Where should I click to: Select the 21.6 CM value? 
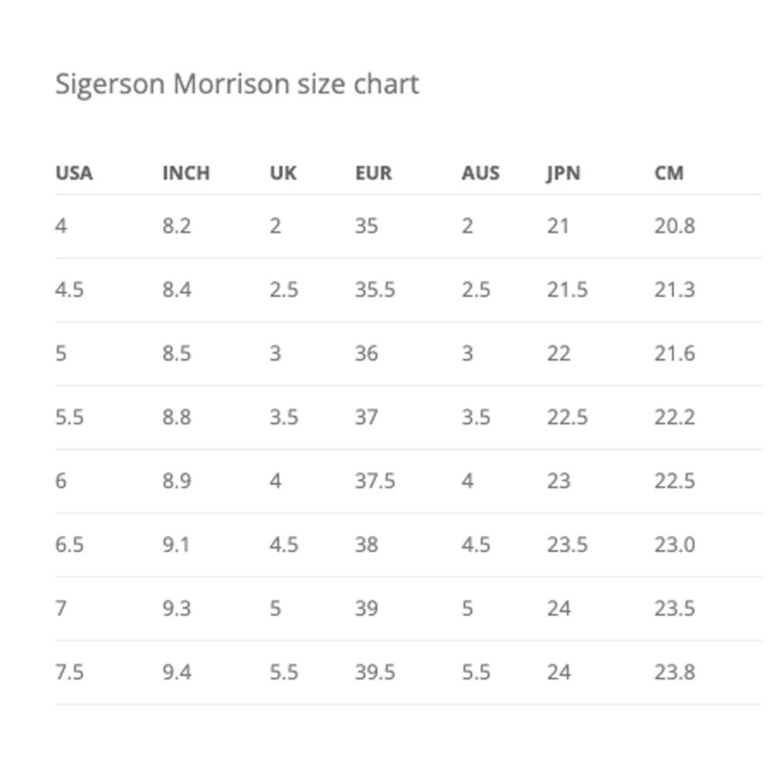(675, 354)
